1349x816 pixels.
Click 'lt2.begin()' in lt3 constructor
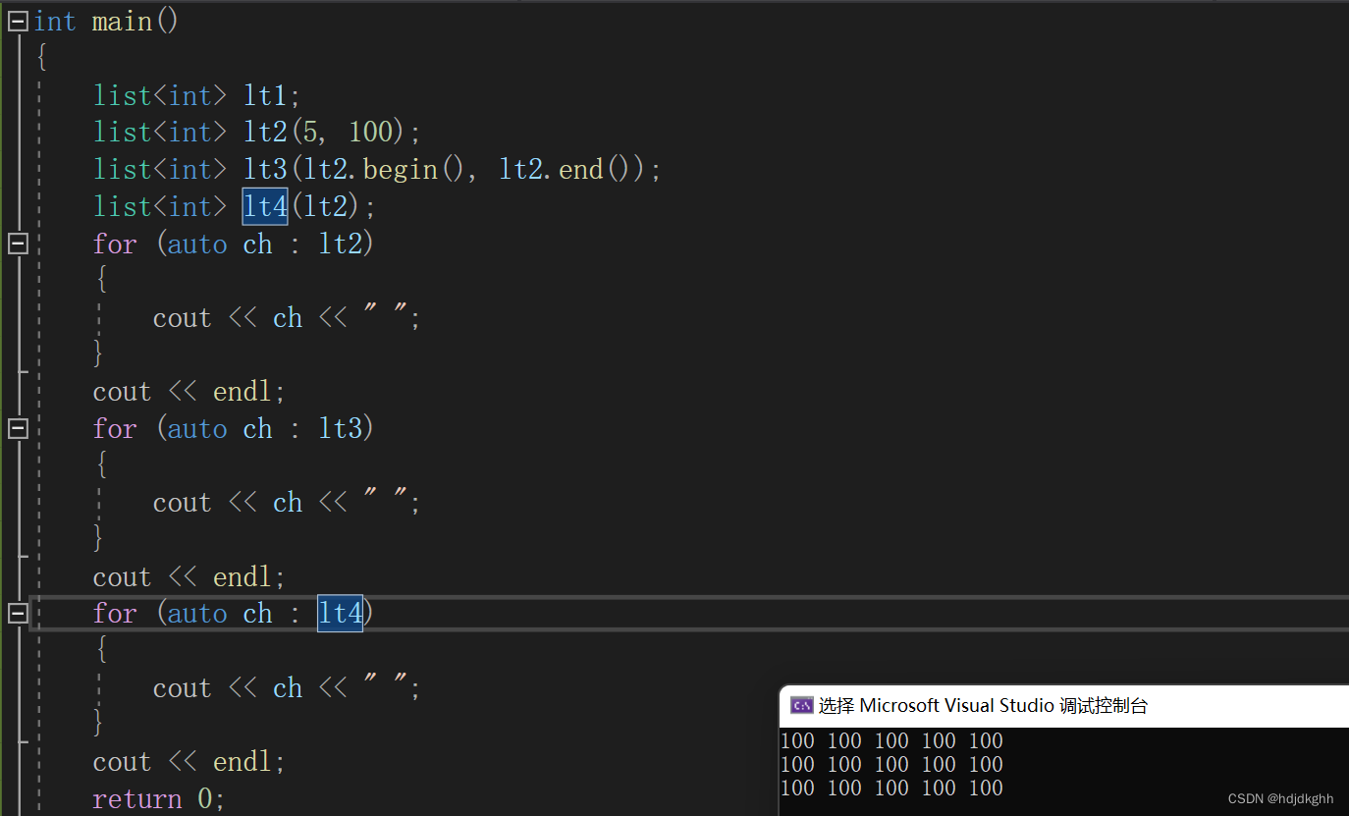tap(383, 169)
